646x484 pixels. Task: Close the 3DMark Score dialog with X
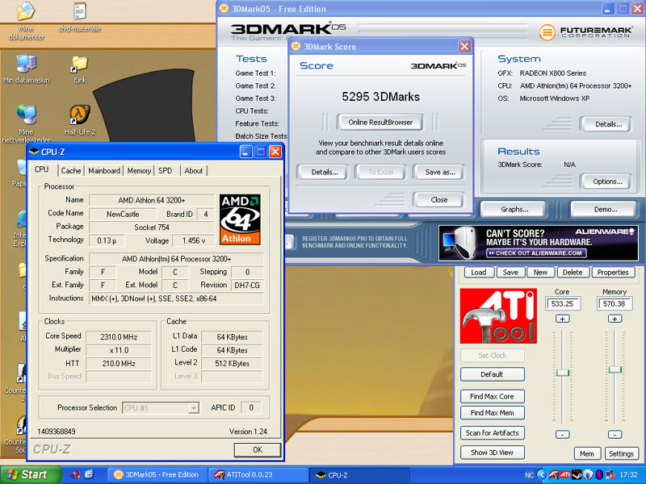465,47
